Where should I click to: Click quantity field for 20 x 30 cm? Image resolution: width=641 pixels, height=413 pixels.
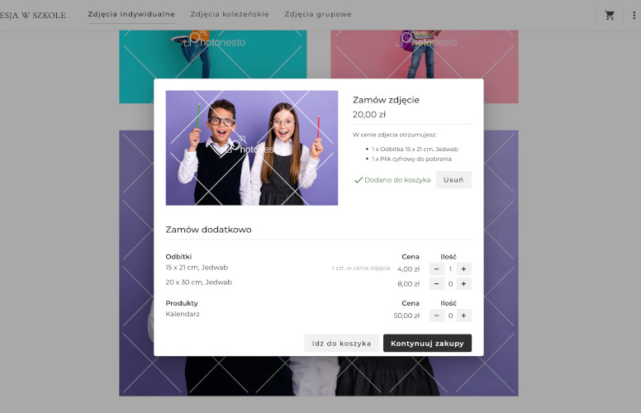pos(450,284)
